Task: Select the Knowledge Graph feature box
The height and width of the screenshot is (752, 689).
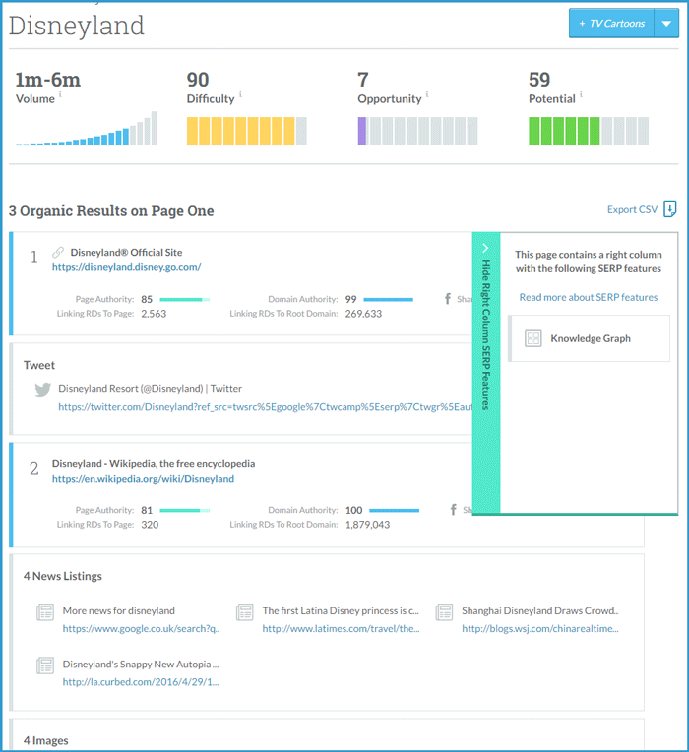Action: click(x=589, y=338)
